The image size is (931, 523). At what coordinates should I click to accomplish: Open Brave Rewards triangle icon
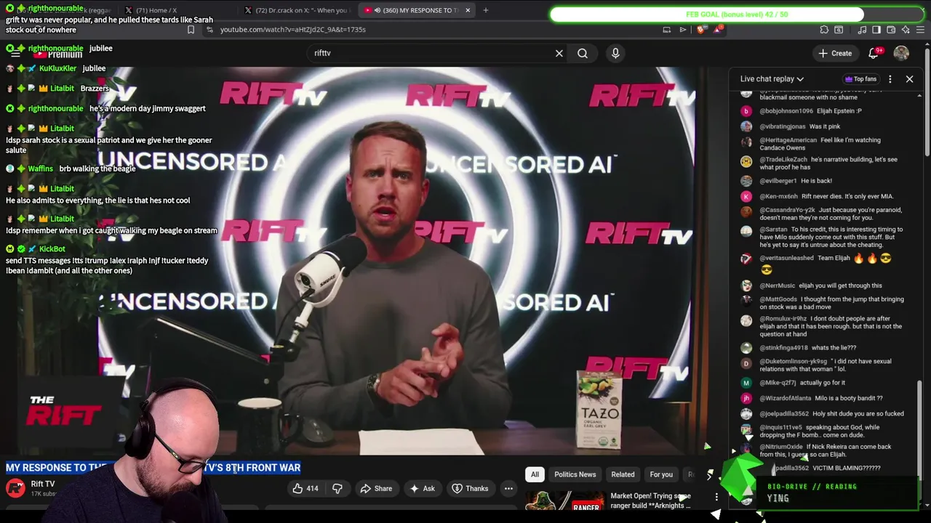click(719, 30)
